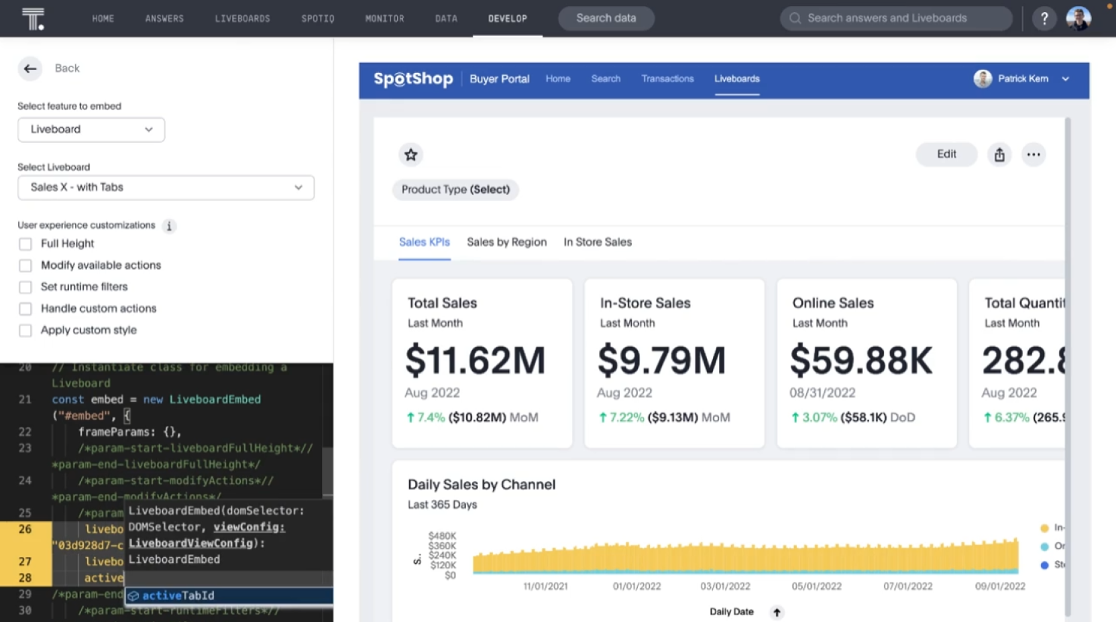
Task: Open SpotShop Search link
Action: (606, 79)
